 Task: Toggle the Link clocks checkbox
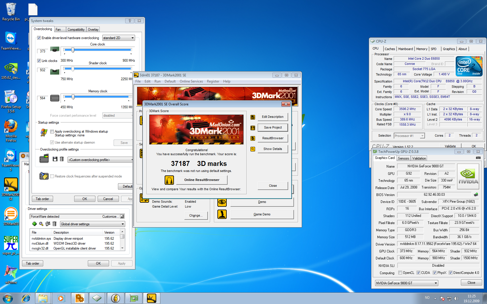coord(39,61)
